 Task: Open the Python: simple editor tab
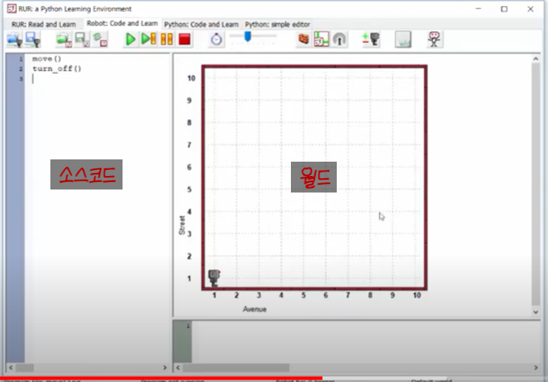pos(277,24)
